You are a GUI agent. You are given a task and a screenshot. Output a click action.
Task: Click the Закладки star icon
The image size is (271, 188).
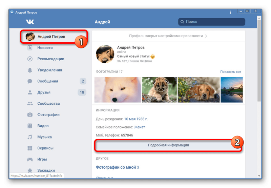pos(30,170)
